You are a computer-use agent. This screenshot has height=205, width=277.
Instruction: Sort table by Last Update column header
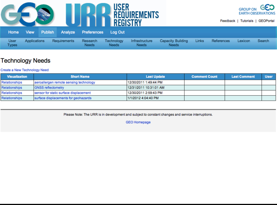[x=155, y=77]
